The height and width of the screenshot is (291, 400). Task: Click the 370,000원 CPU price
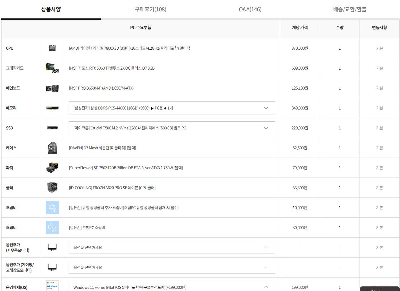coord(300,48)
